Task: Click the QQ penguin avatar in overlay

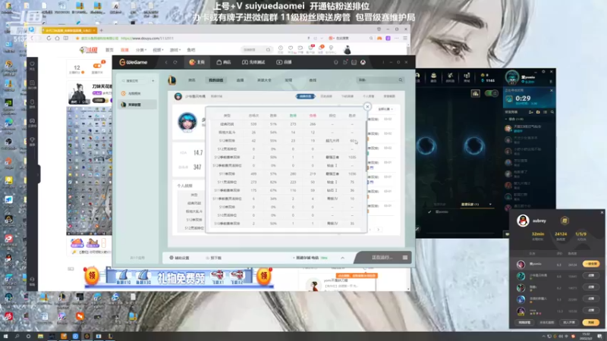Action: pyautogui.click(x=523, y=221)
